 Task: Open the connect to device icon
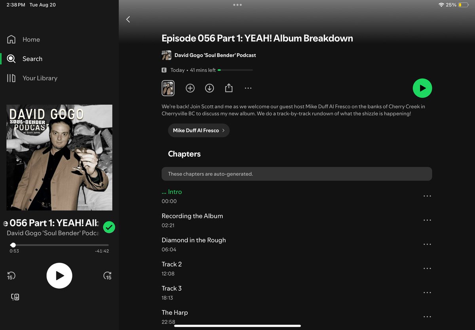point(15,297)
